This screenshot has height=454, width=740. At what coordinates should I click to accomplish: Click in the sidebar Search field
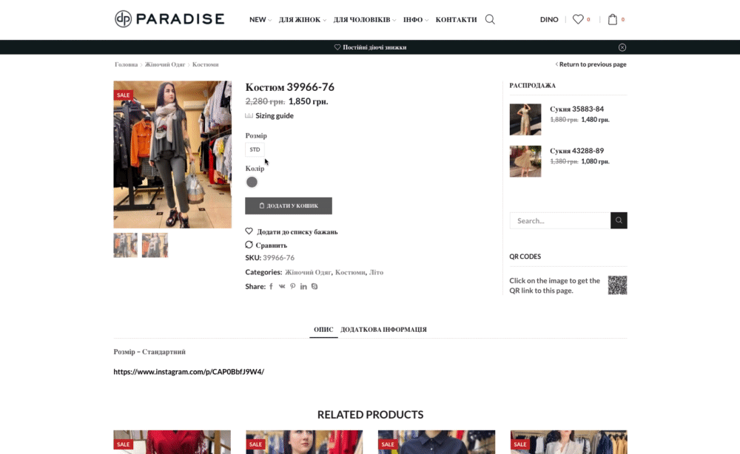(559, 220)
